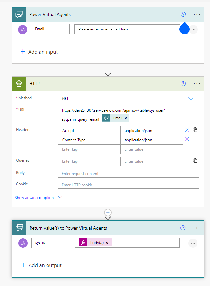Click the Method label

(x=25, y=98)
